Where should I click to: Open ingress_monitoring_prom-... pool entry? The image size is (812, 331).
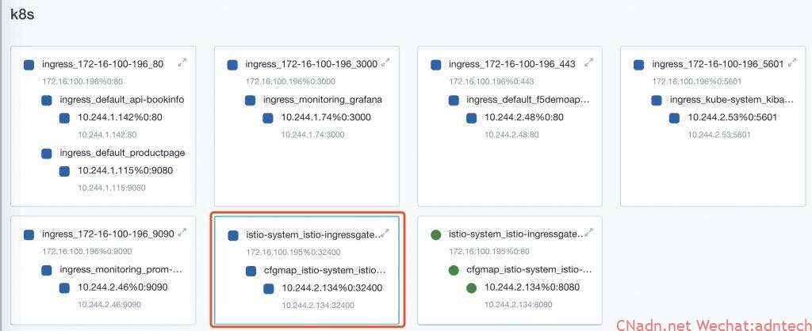coord(121,270)
